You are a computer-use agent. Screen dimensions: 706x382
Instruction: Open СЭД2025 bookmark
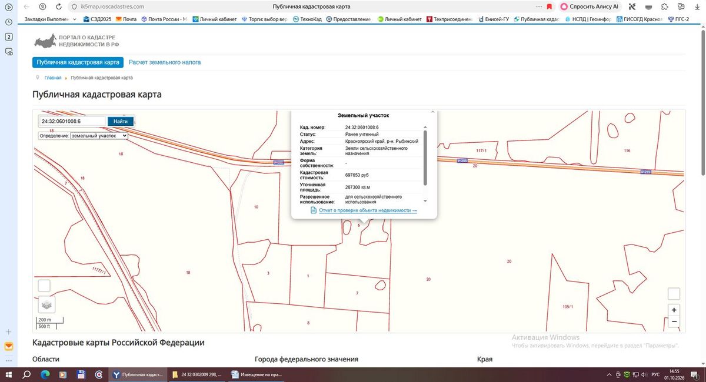98,19
